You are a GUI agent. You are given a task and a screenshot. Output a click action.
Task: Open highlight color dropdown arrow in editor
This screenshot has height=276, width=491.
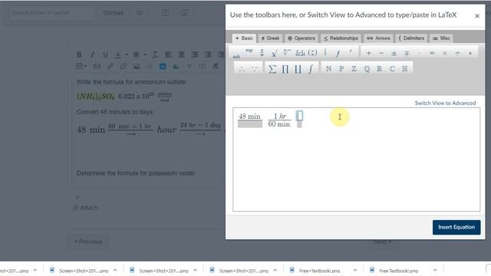pos(145,54)
